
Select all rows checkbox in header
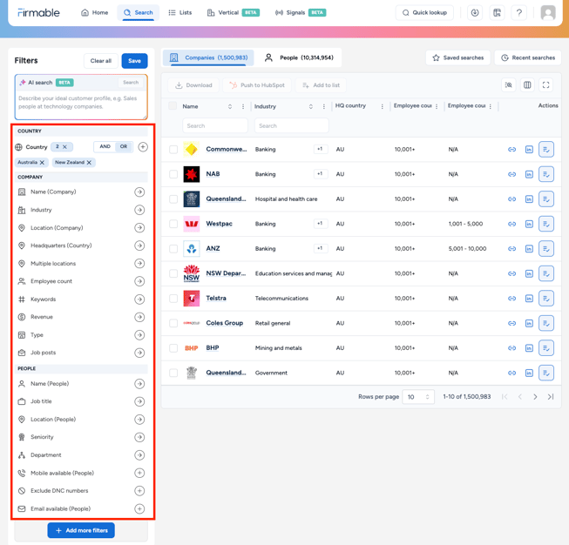(173, 105)
